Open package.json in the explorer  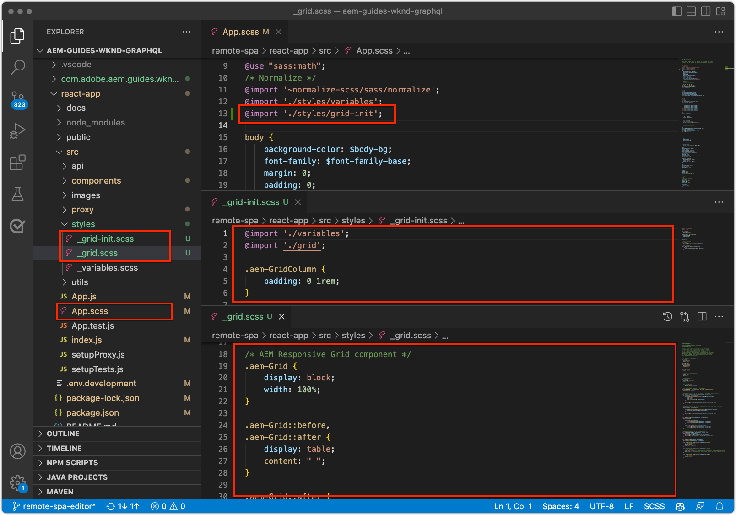(x=92, y=412)
